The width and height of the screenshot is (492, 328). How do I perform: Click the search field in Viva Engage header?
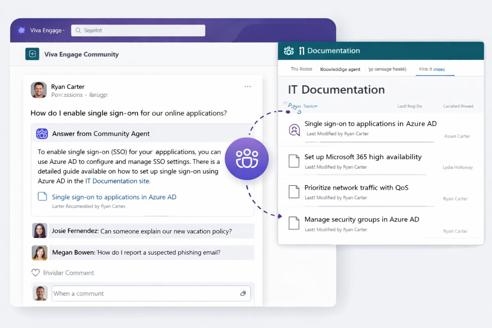pos(138,30)
